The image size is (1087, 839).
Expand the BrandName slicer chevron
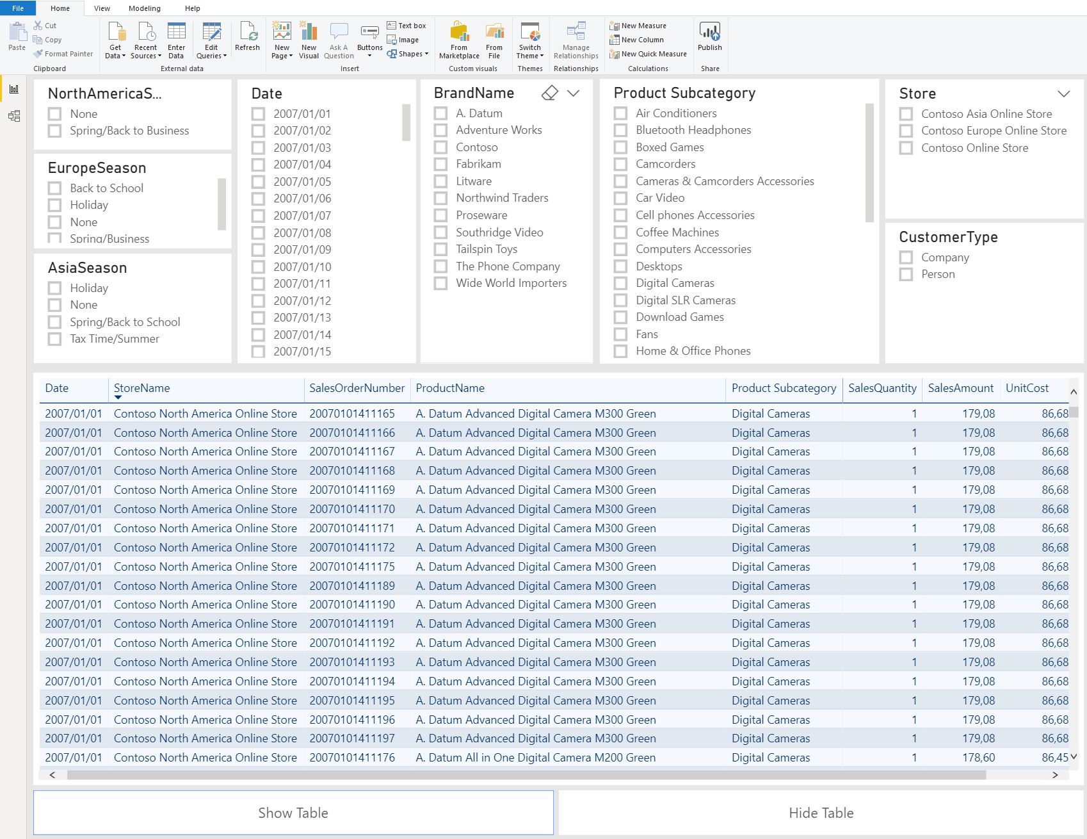coord(574,93)
